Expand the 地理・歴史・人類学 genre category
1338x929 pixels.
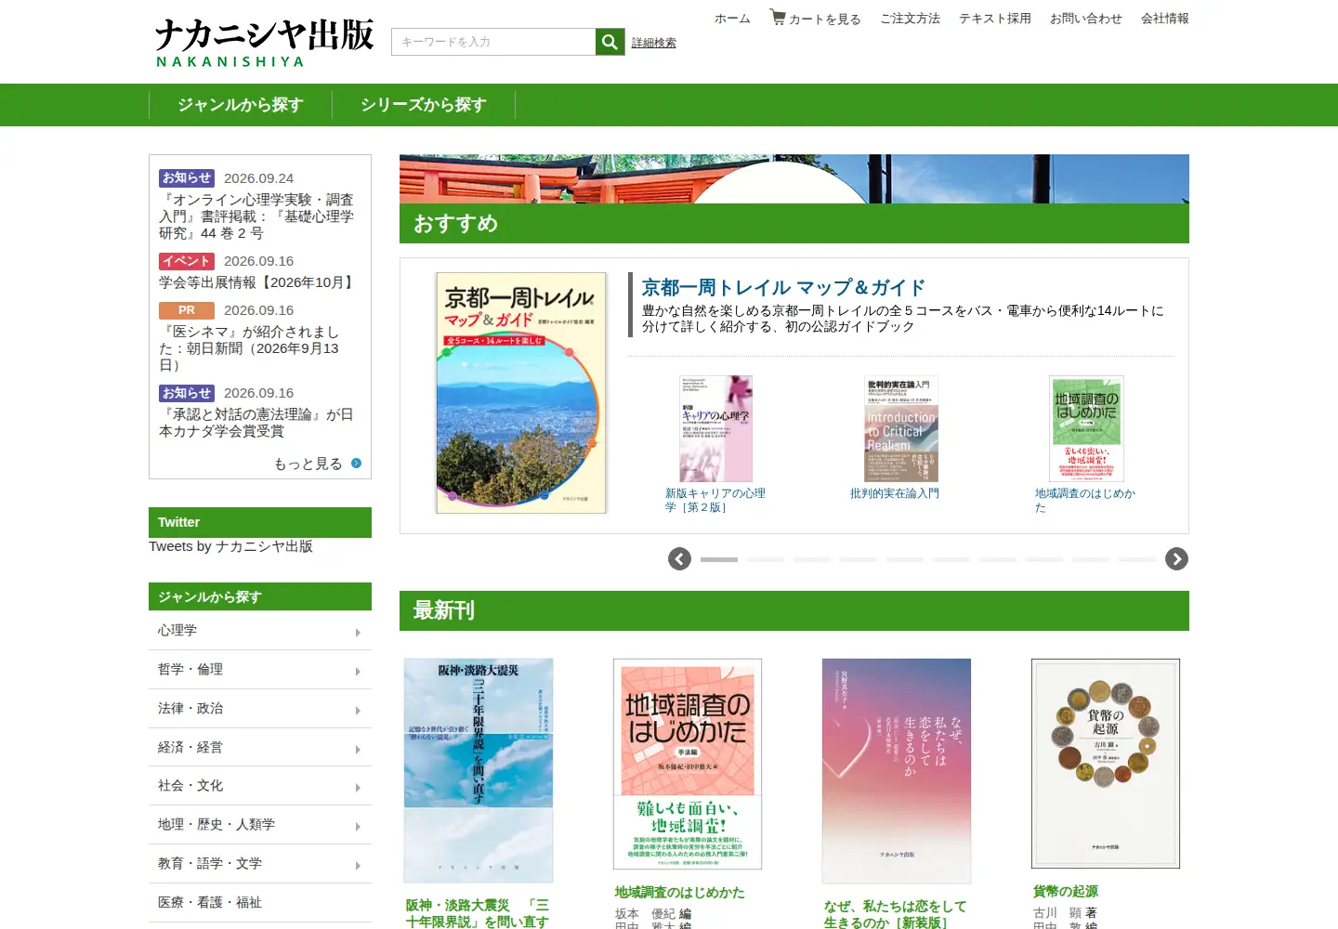(x=260, y=825)
